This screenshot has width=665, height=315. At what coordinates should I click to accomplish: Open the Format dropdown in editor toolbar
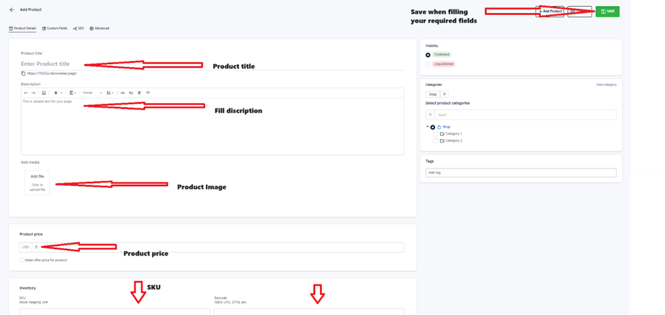tap(91, 93)
